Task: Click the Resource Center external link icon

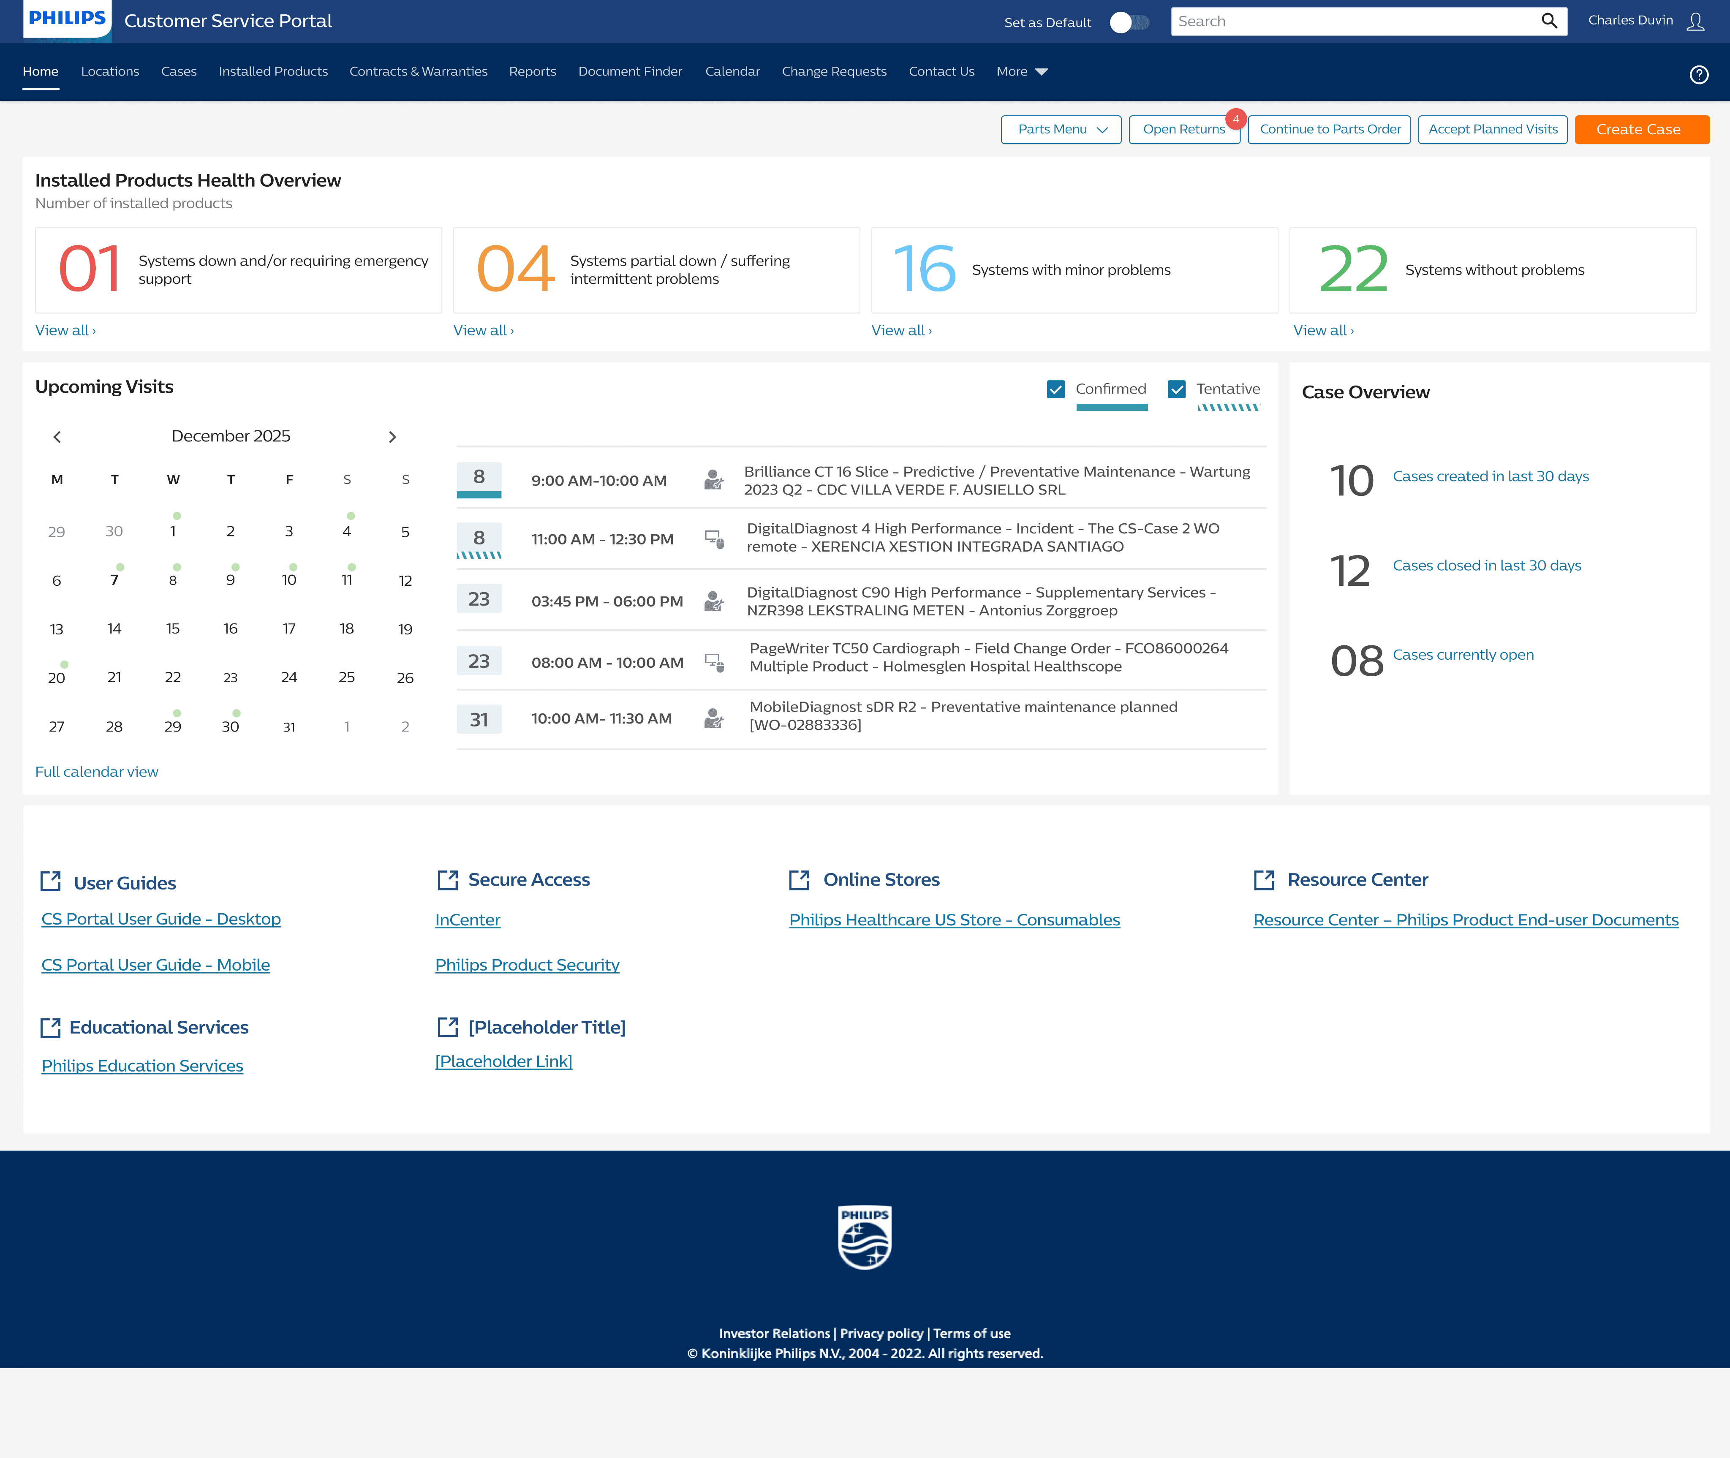Action: [x=1264, y=879]
